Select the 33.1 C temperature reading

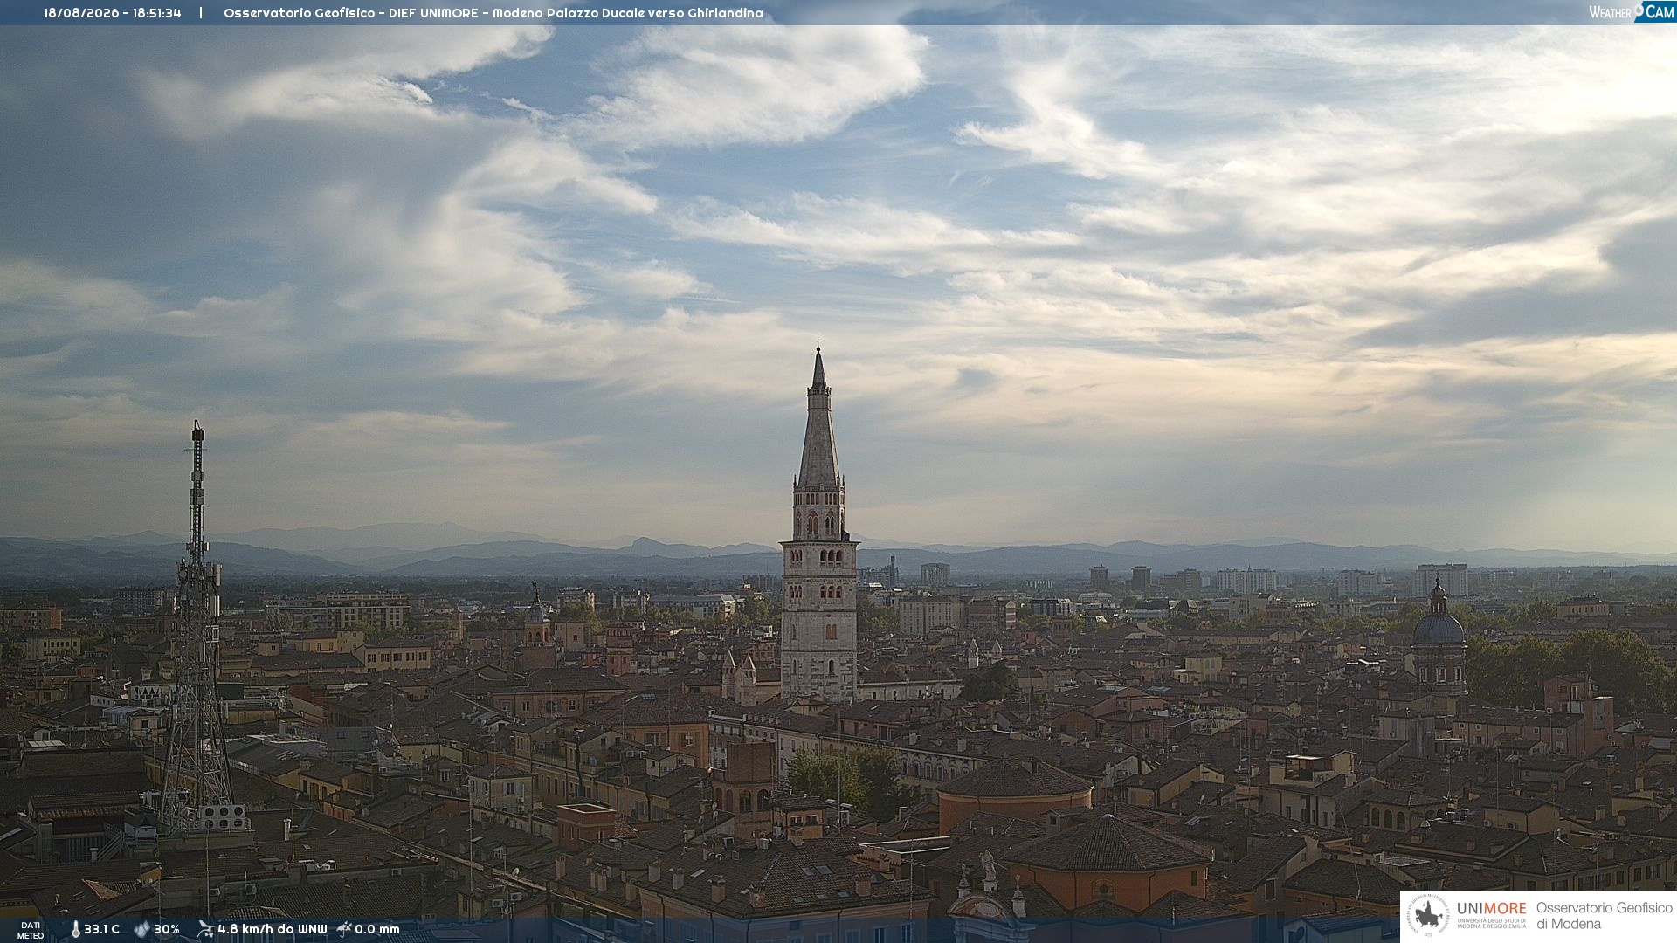coord(101,929)
